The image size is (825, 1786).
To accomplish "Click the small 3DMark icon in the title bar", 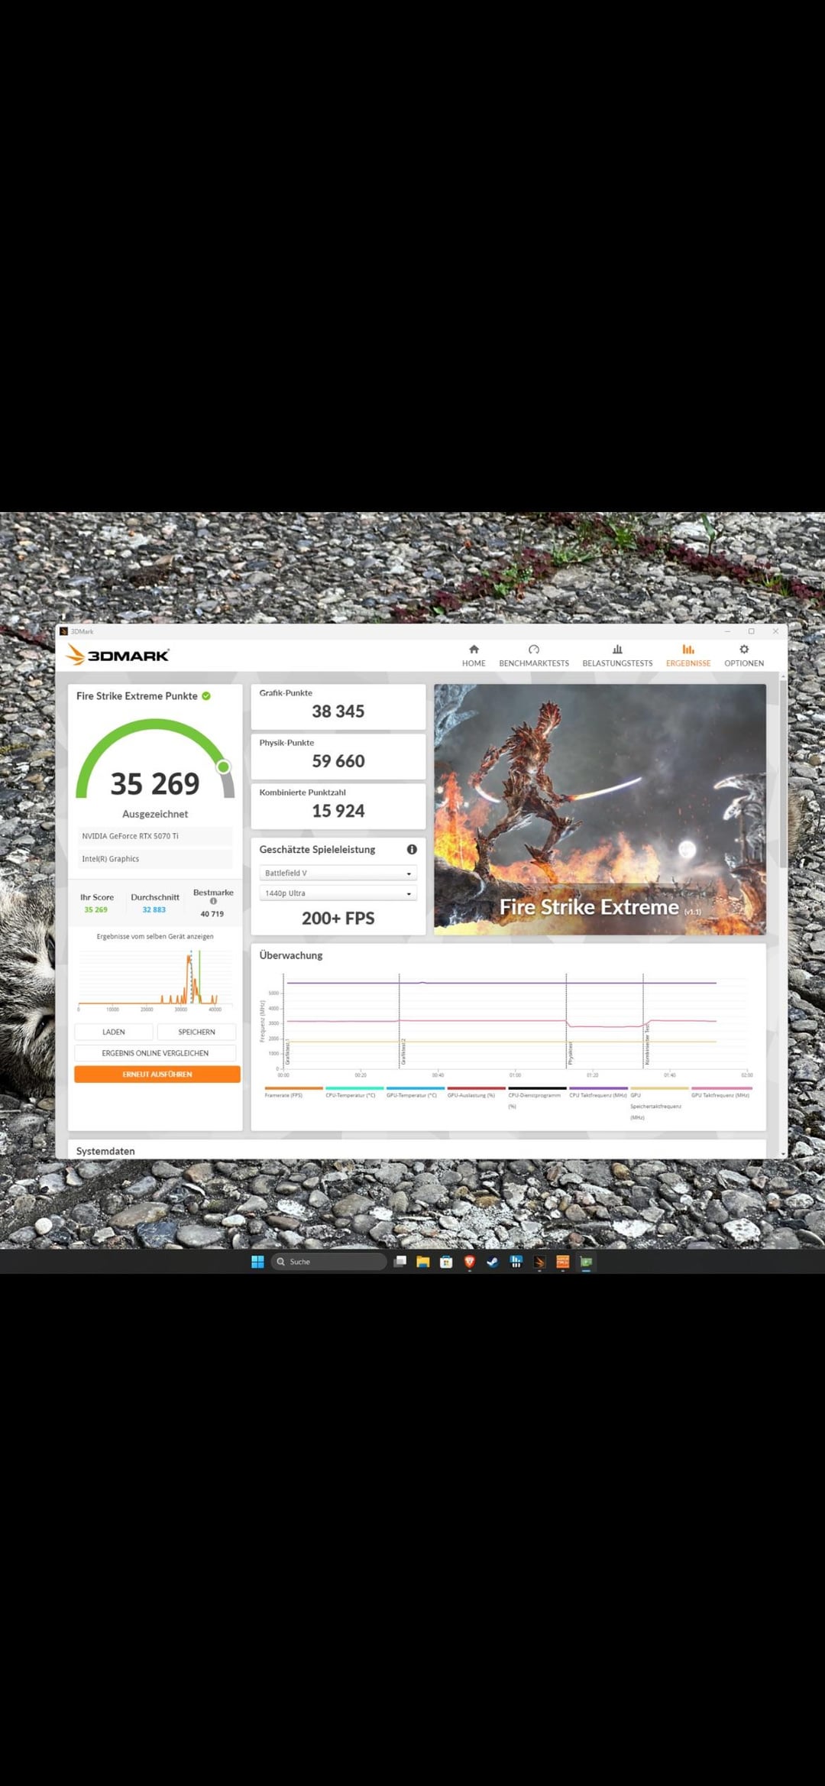I will [x=63, y=631].
